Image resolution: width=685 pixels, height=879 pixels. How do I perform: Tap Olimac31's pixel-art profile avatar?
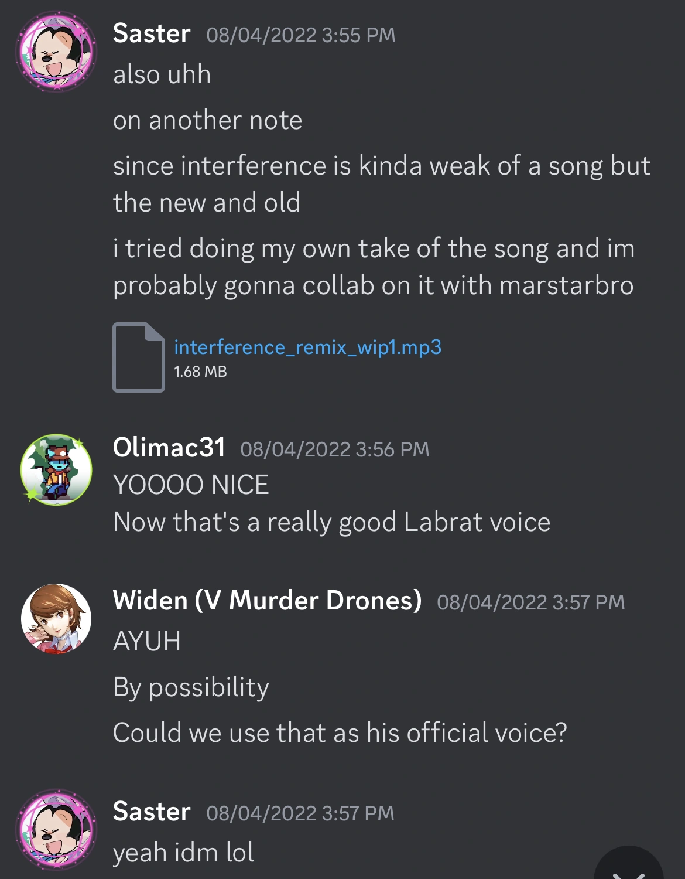56,469
